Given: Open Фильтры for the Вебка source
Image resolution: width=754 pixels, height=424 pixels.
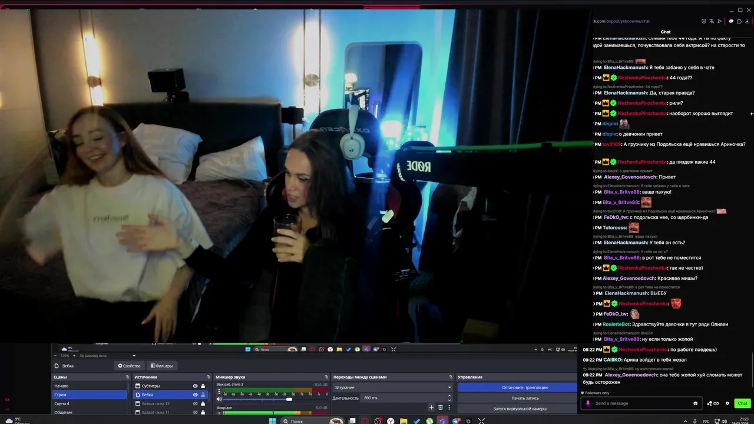Looking at the screenshot, I should tap(161, 366).
